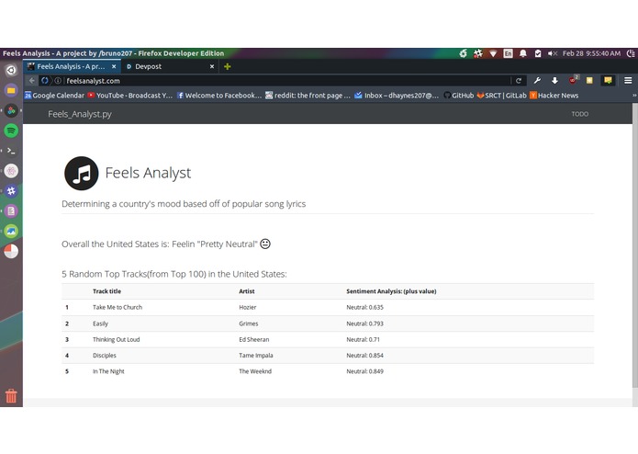Toggle the muted volume indicator
This screenshot has width=638, height=454.
[552, 53]
